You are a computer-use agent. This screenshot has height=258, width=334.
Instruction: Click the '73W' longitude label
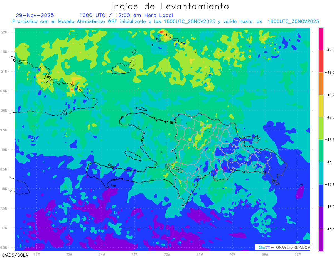[134, 254]
